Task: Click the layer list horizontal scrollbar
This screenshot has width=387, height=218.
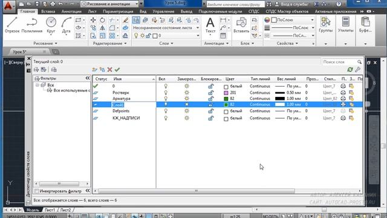Action: click(196, 191)
